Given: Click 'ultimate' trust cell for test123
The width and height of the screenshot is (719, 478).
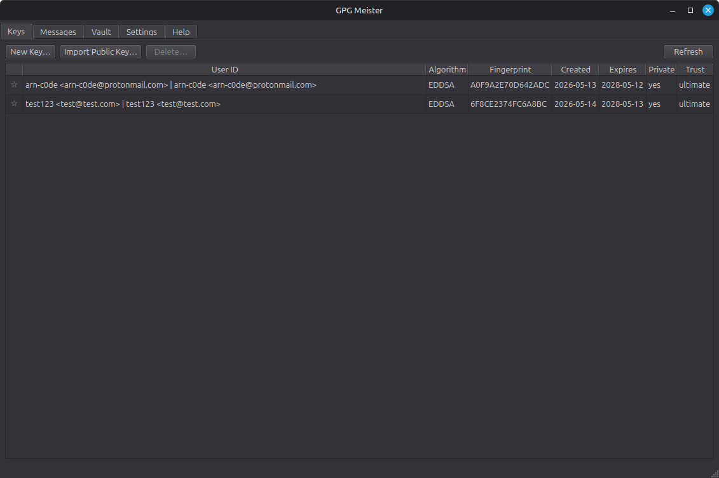Looking at the screenshot, I should click(x=695, y=104).
